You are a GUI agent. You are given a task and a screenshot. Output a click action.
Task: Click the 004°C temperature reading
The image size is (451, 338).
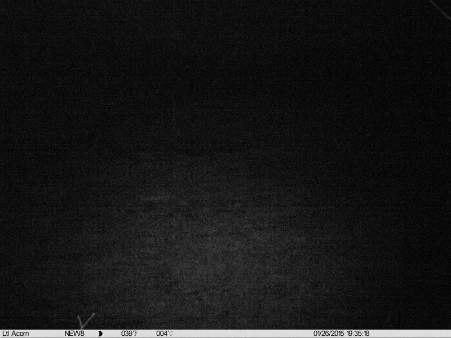point(164,333)
